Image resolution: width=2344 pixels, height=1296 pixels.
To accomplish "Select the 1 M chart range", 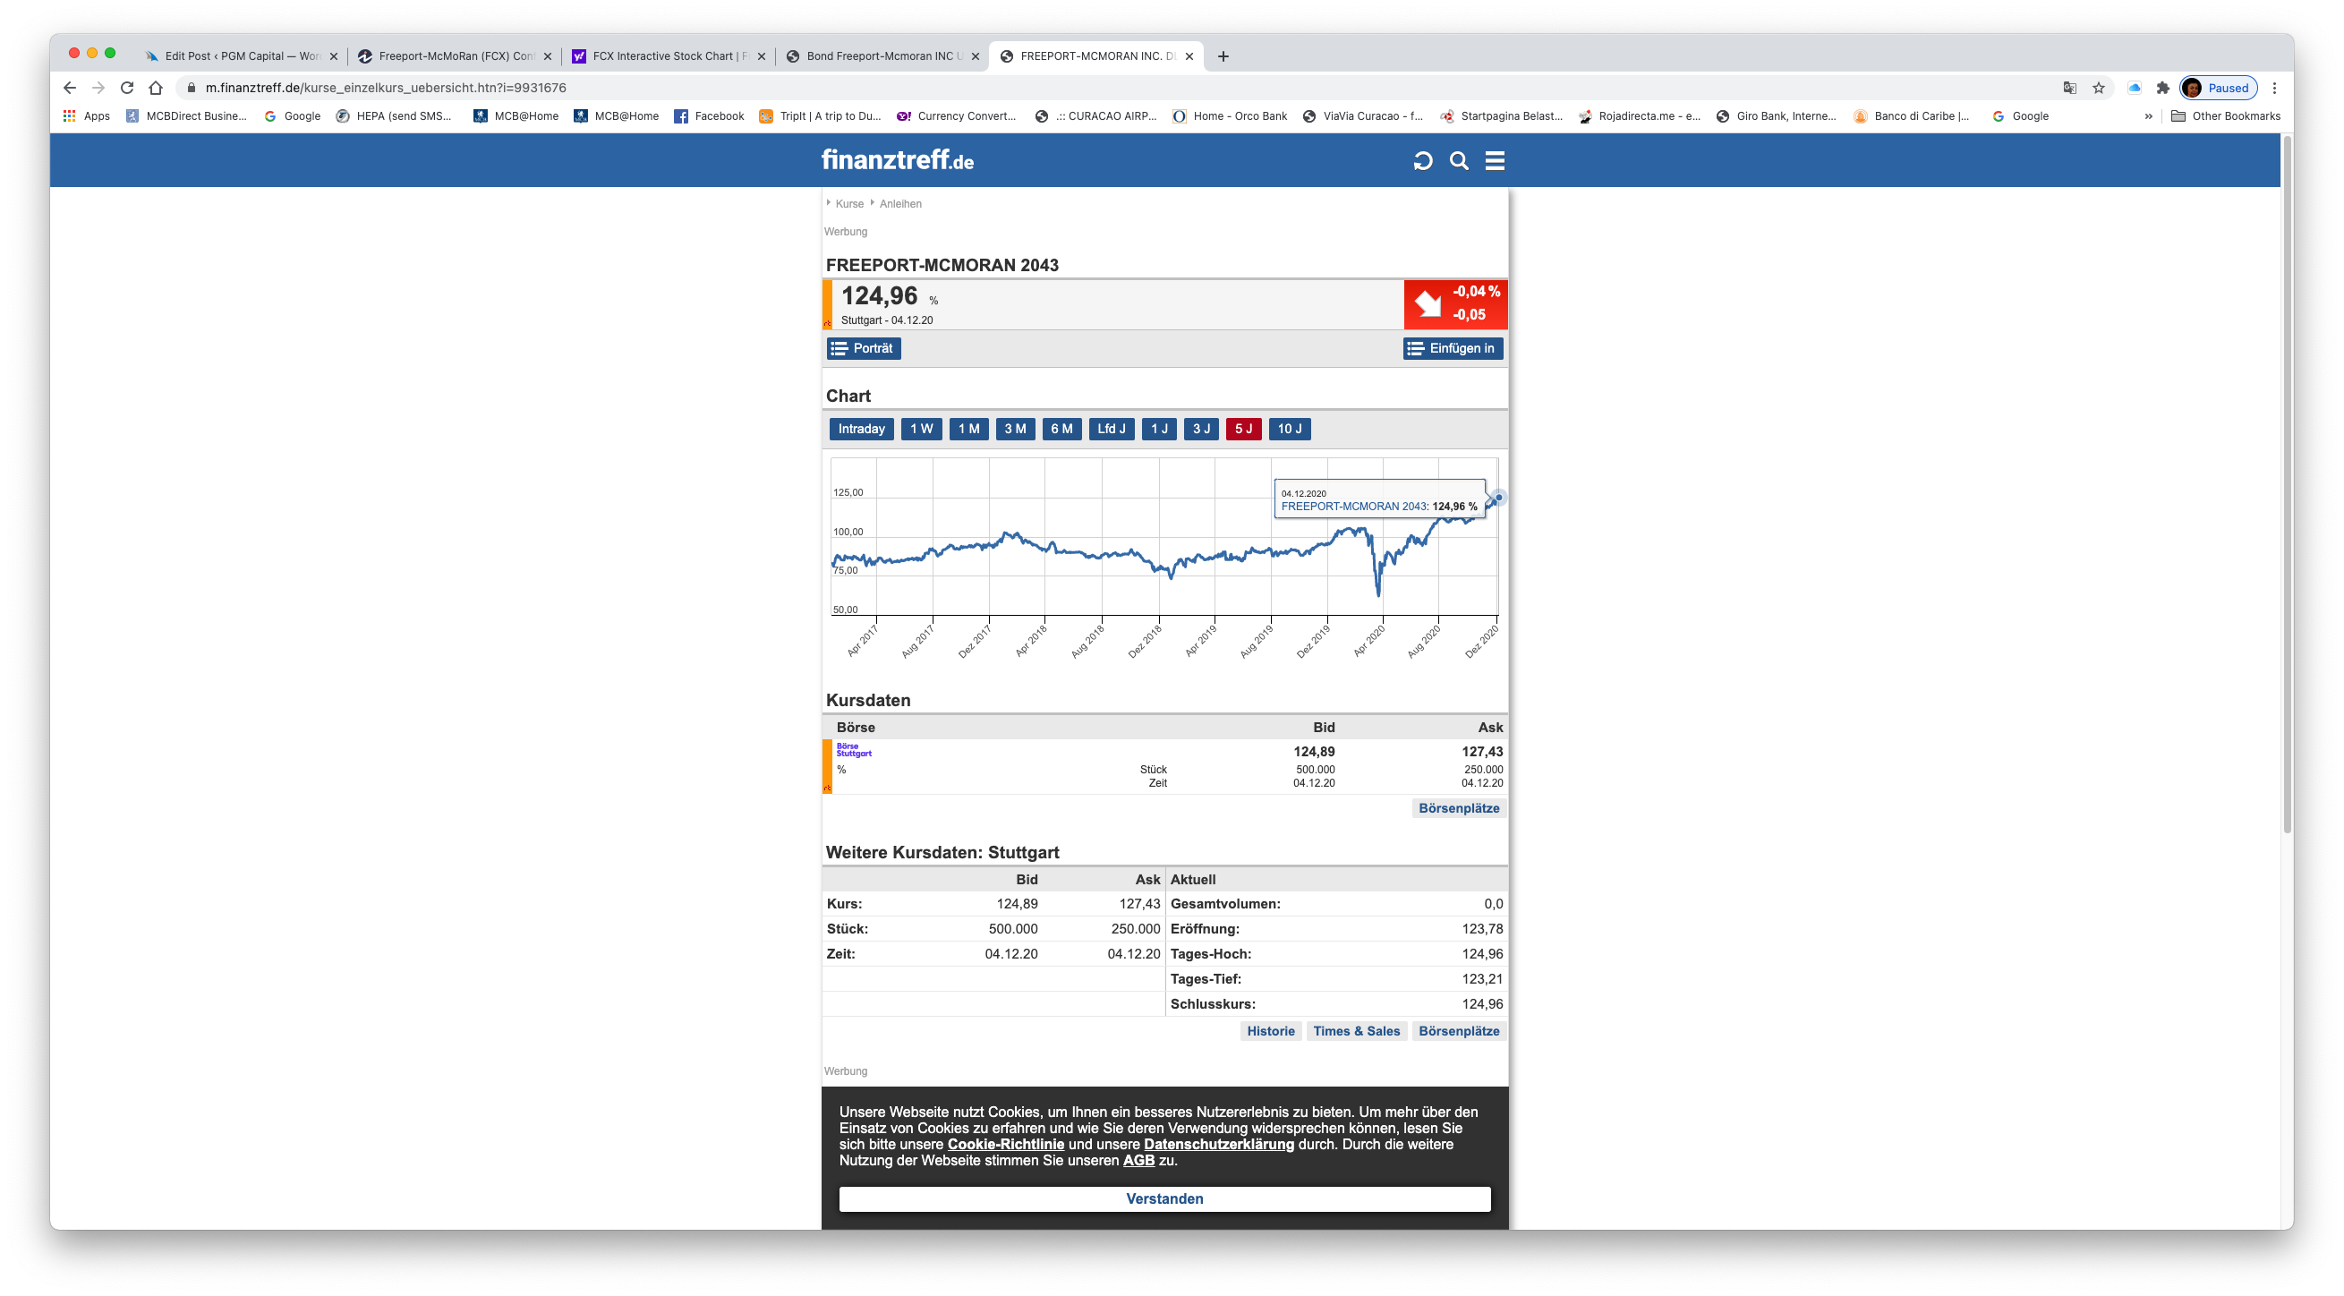I will pyautogui.click(x=968, y=429).
